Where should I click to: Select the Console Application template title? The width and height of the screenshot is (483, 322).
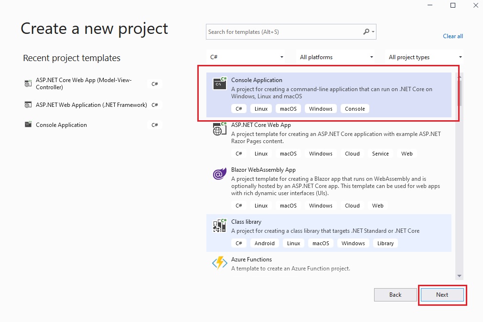257,80
